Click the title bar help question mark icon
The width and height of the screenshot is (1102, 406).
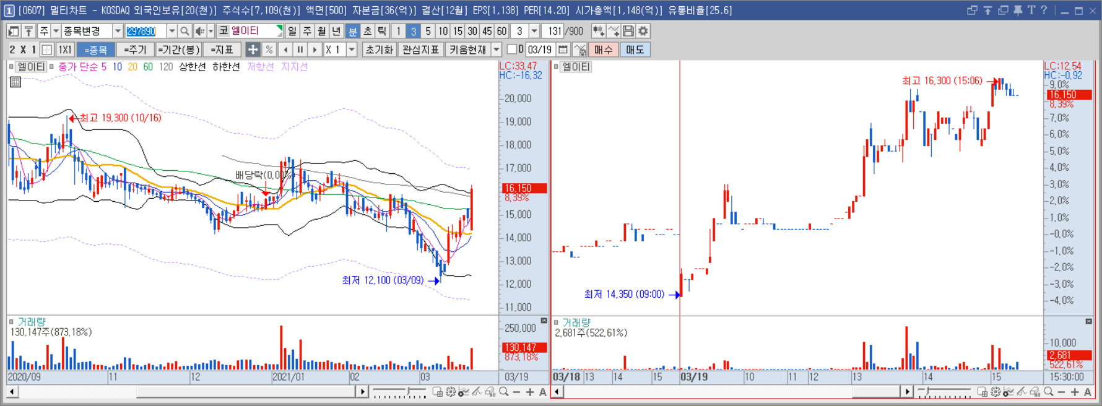[x=1044, y=10]
